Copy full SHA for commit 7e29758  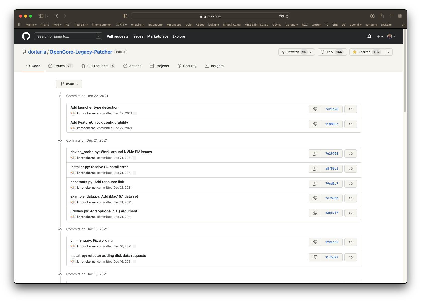315,154
